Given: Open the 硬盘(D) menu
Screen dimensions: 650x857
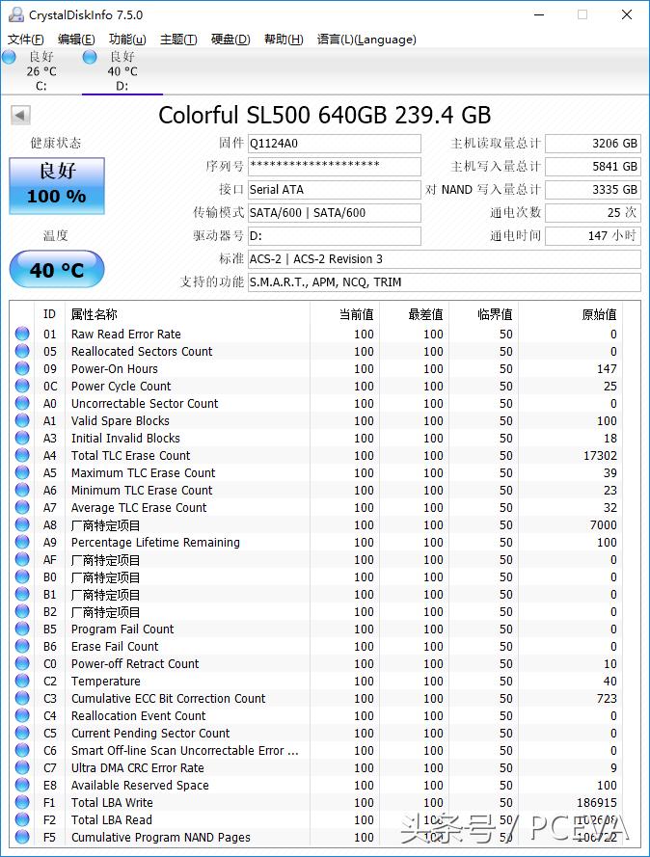Looking at the screenshot, I should coord(230,40).
